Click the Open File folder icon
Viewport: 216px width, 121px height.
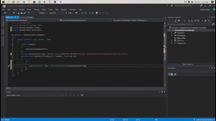tap(19, 13)
